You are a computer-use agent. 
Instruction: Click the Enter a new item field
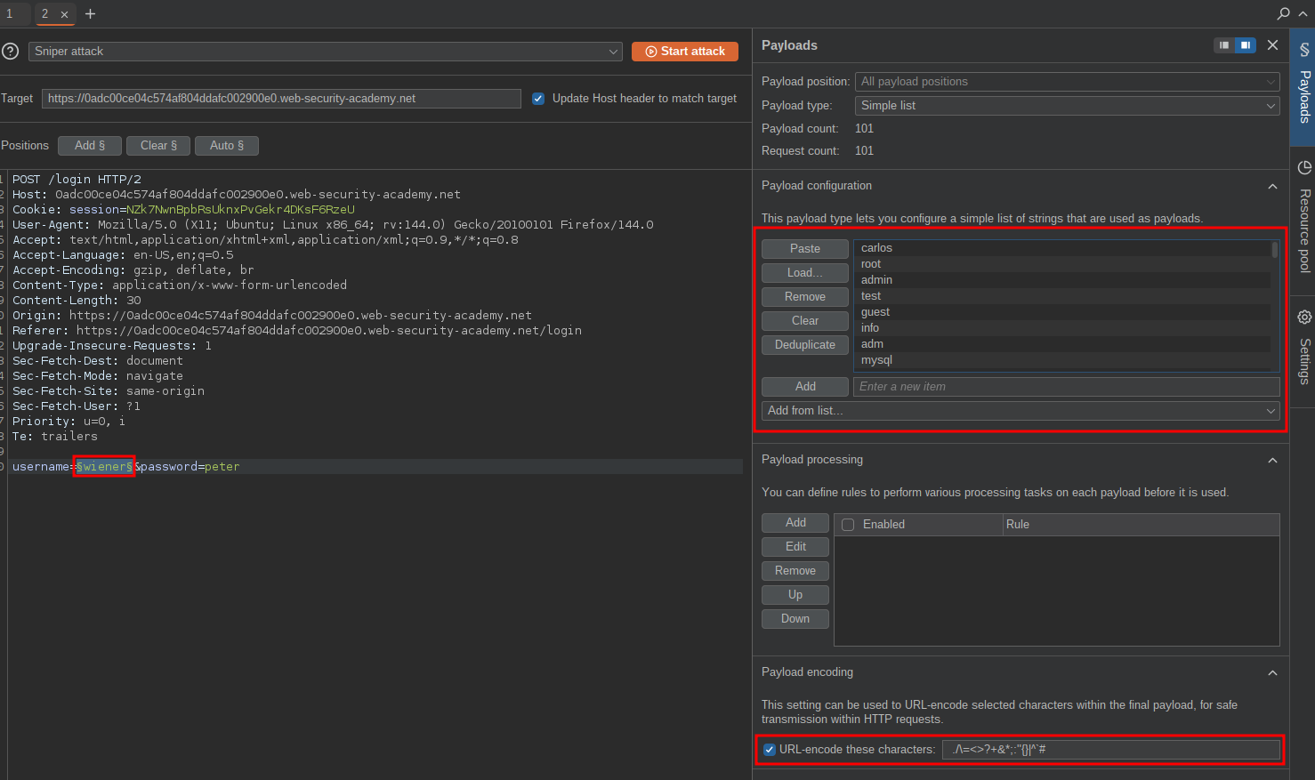coord(1066,387)
